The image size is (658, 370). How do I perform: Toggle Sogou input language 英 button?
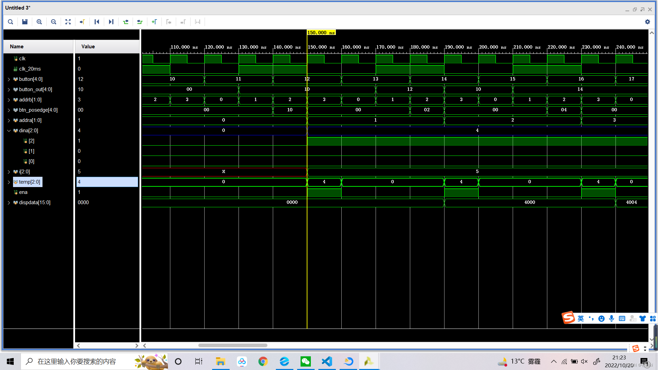coord(581,319)
